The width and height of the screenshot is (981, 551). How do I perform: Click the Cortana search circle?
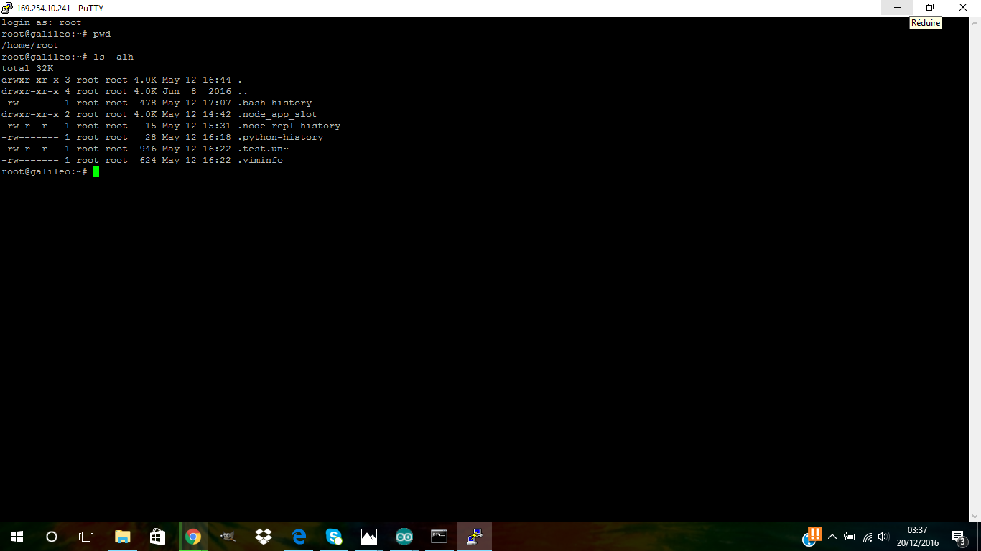click(52, 537)
